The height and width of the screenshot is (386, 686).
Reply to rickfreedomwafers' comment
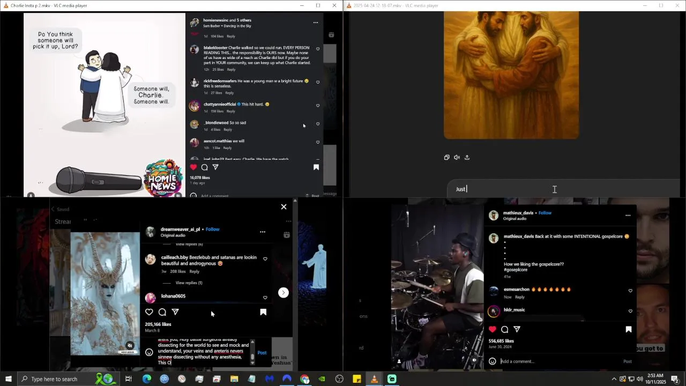coord(229,93)
